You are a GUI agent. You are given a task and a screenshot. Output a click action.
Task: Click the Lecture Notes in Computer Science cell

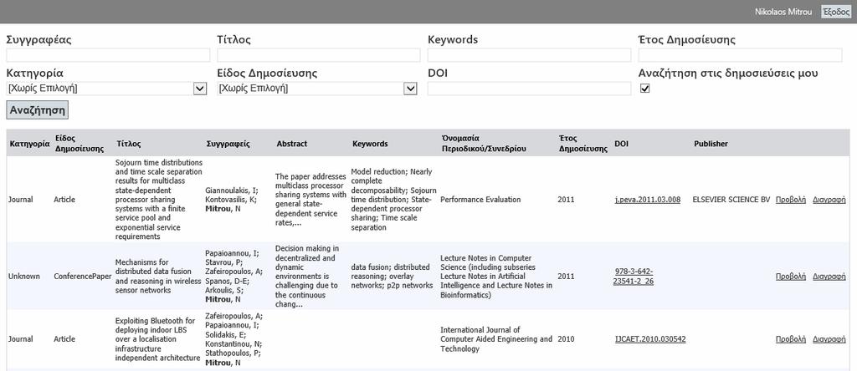496,276
